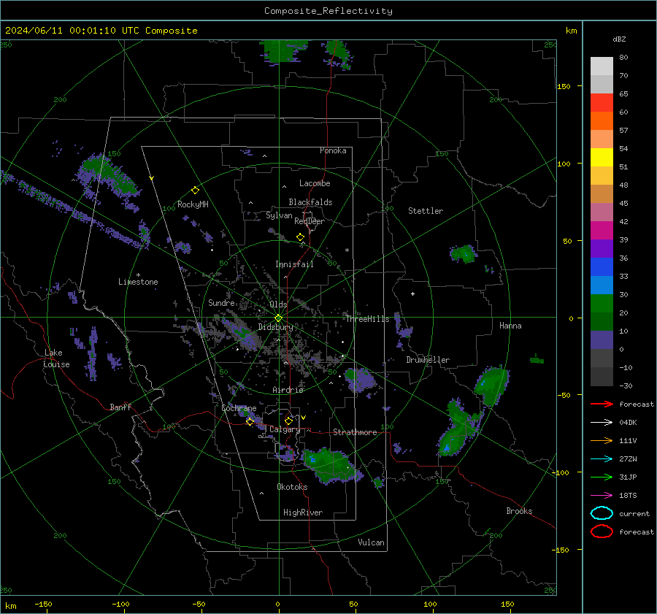Screen dimensions: 657x614
Task: Click the yellow radar center marker at Didsbury
Action: pyautogui.click(x=278, y=318)
